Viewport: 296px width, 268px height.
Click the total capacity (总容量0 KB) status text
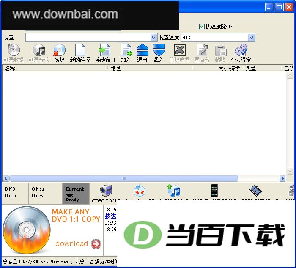click(40, 262)
